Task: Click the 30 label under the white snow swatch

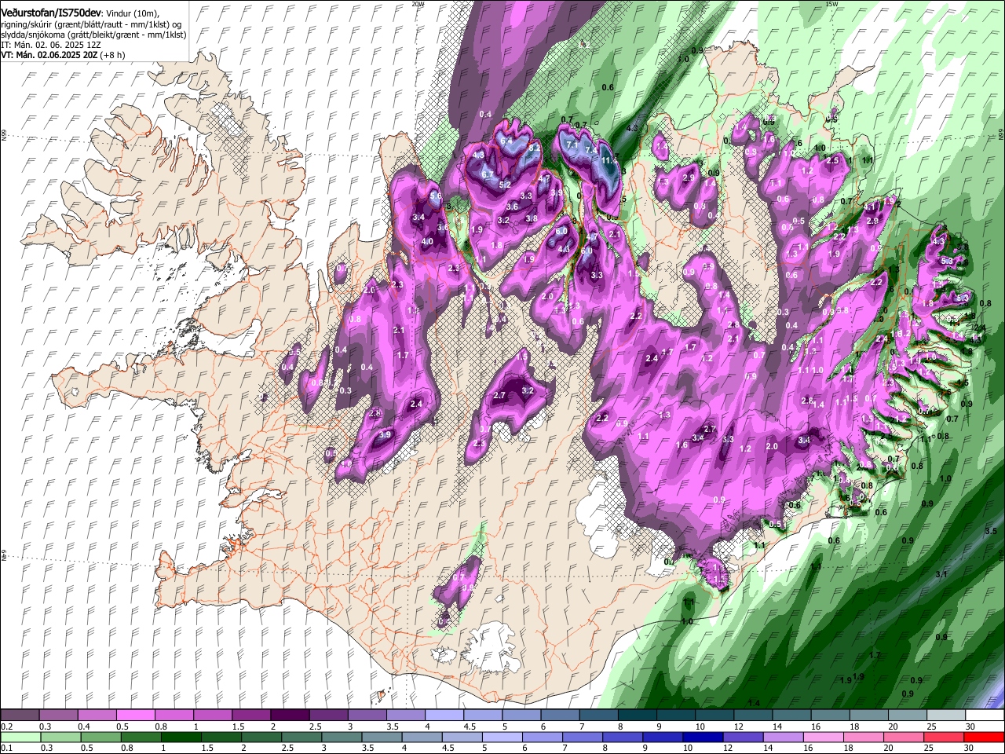Action: pyautogui.click(x=970, y=727)
